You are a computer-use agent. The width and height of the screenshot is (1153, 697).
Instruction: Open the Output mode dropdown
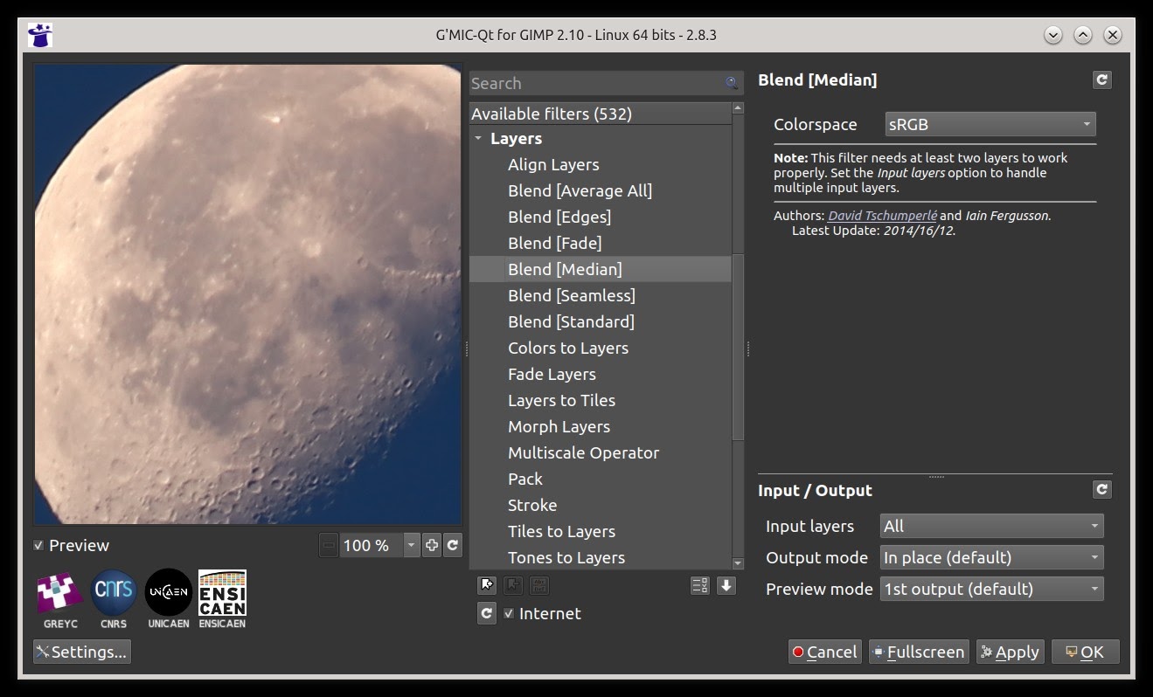pos(991,557)
